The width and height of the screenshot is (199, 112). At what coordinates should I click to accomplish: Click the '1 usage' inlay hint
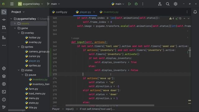[75, 38]
